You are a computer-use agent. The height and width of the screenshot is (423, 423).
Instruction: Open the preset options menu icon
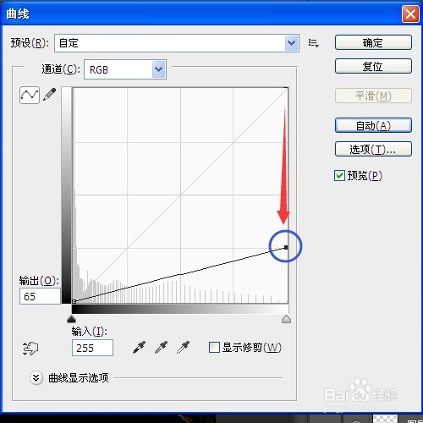coord(313,43)
